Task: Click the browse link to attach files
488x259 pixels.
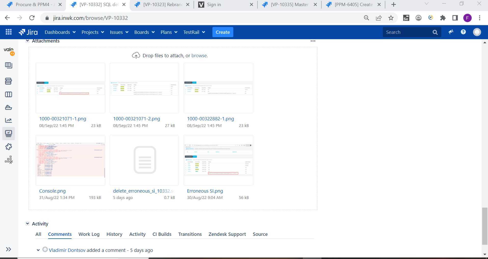Action: [x=199, y=55]
